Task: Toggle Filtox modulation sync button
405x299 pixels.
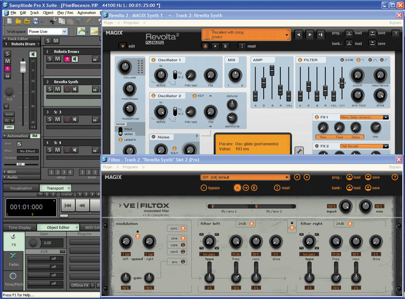Action: point(183,229)
